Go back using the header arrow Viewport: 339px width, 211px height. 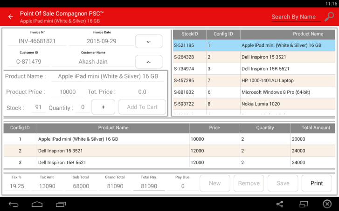[x=11, y=17]
